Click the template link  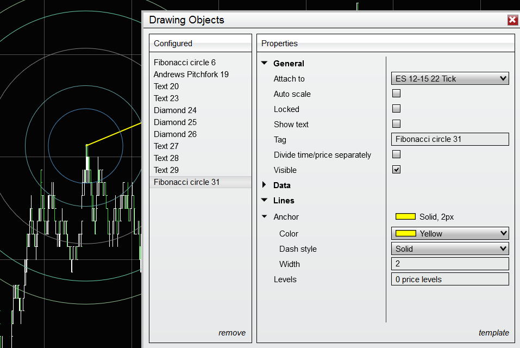(493, 333)
